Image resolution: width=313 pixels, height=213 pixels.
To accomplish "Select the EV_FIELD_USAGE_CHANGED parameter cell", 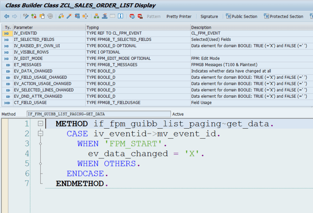I will tap(49, 77).
